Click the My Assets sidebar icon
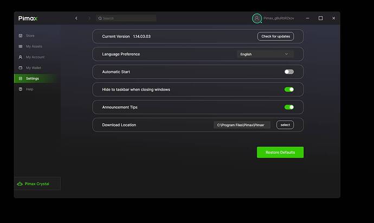The width and height of the screenshot is (374, 223). pyautogui.click(x=21, y=46)
